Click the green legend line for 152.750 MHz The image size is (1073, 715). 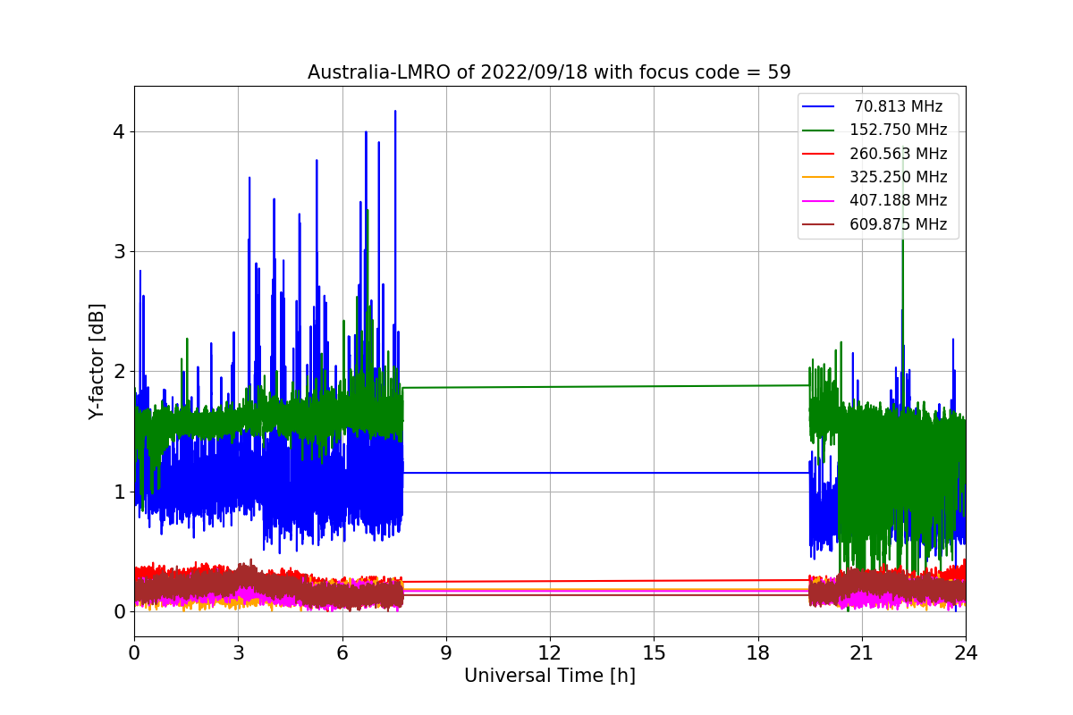click(819, 130)
